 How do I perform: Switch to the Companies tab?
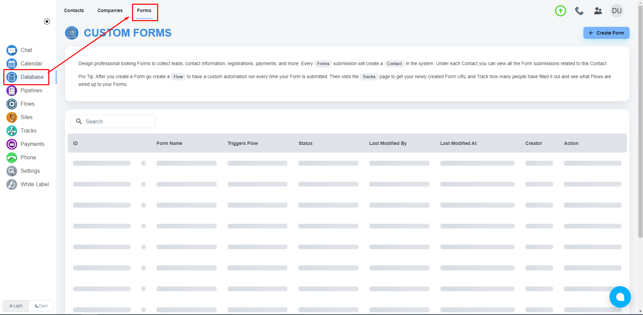click(110, 11)
